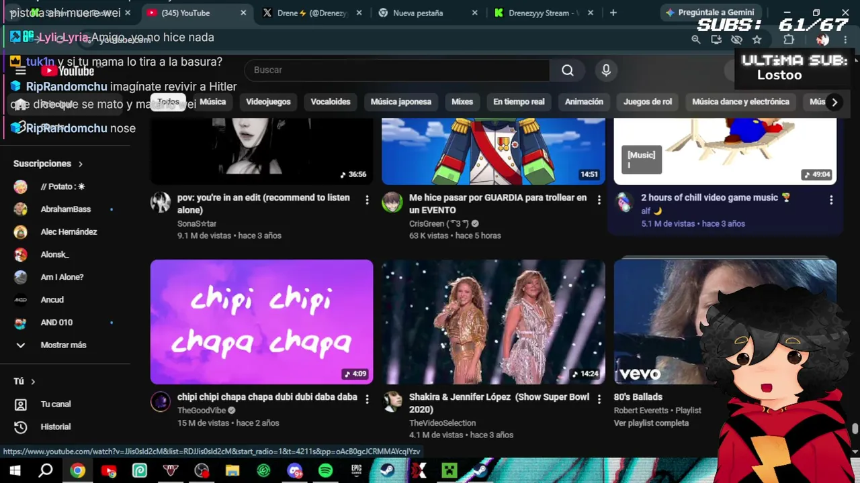860x483 pixels.
Task: Open TheVideoSelection channel avatar
Action: pyautogui.click(x=392, y=401)
